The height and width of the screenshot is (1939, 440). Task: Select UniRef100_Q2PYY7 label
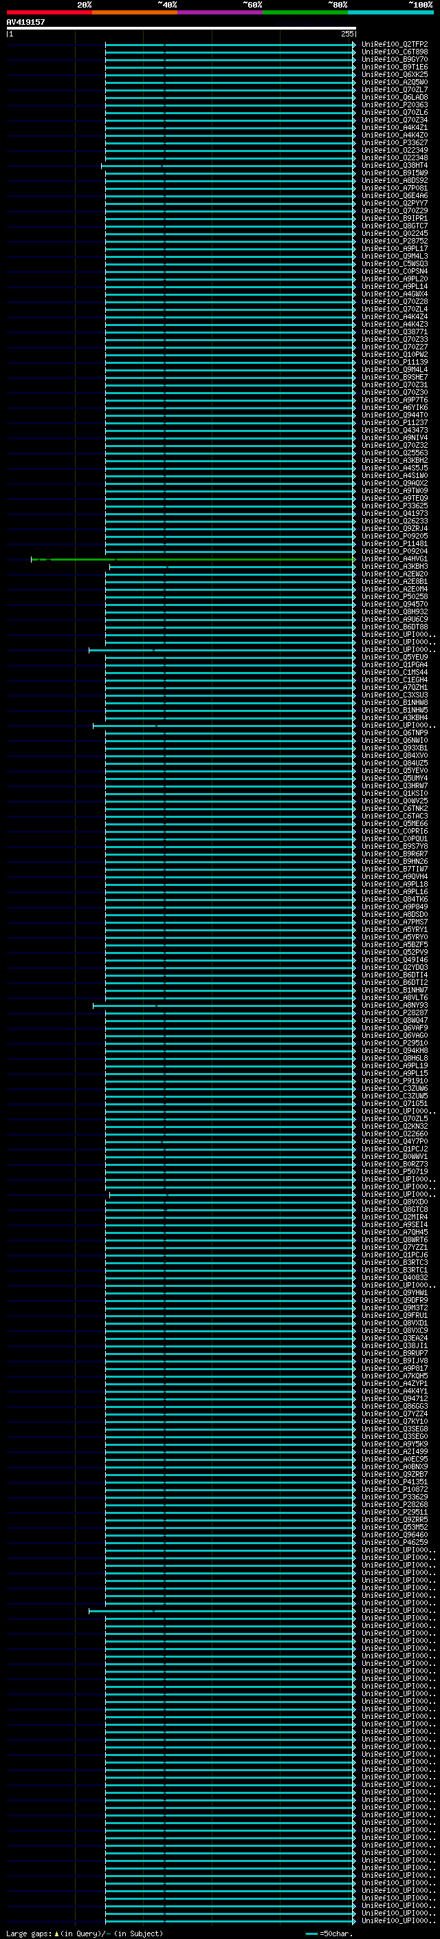(395, 203)
